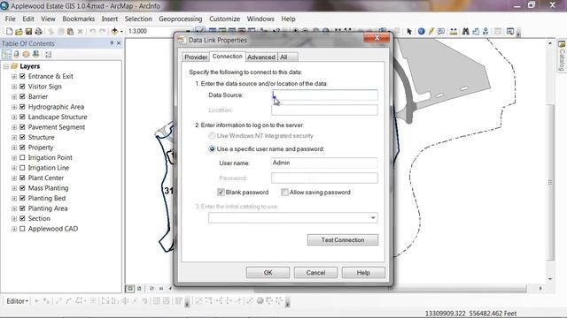Click the Print icon in the toolbar
The image size is (567, 318).
click(38, 32)
